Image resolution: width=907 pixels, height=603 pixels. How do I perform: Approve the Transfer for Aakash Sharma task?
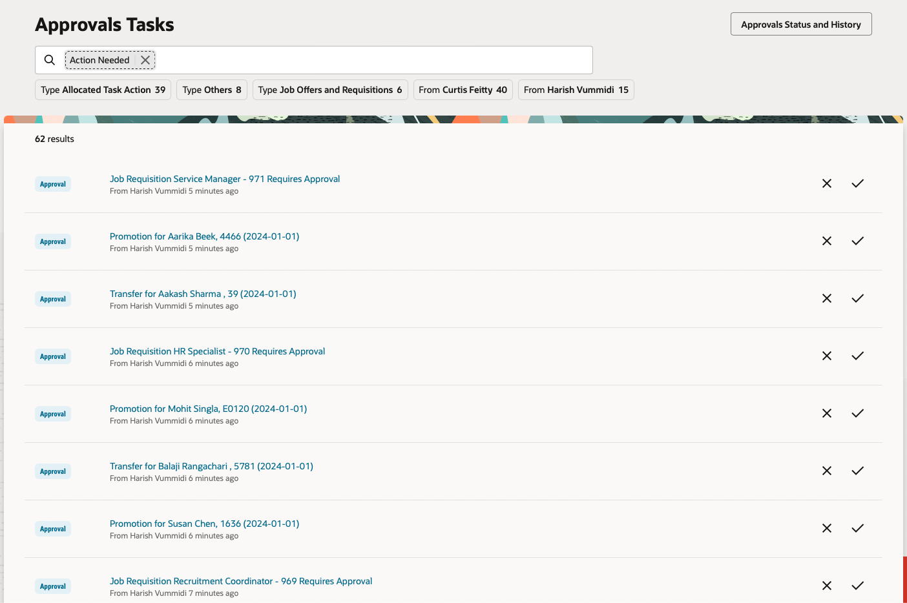pyautogui.click(x=857, y=298)
